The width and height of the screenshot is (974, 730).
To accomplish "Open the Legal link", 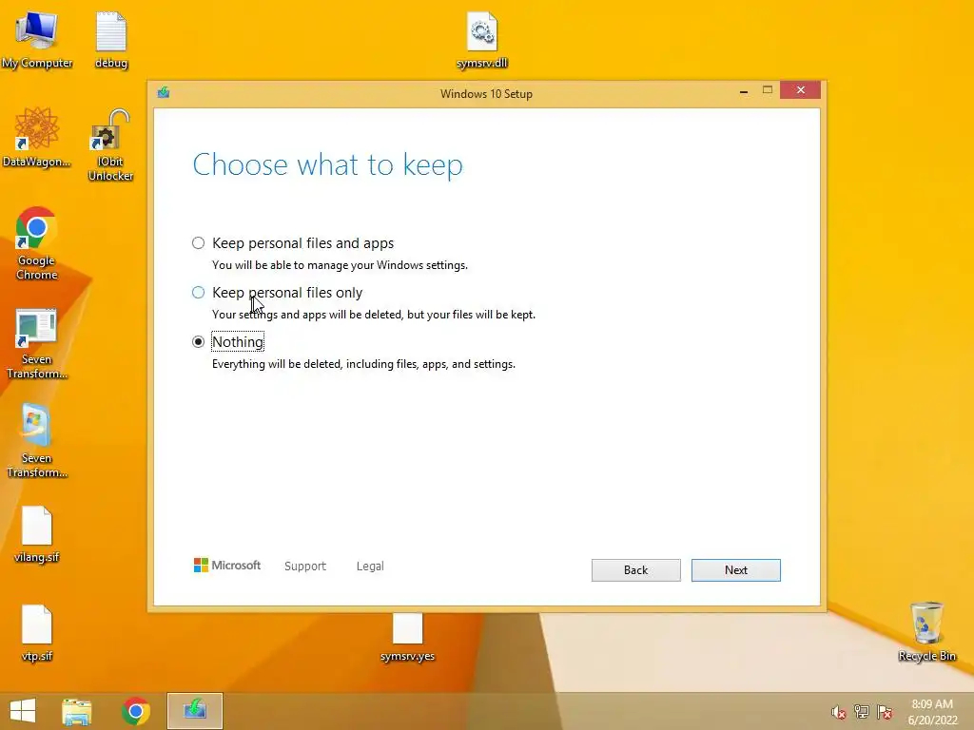I will (370, 567).
